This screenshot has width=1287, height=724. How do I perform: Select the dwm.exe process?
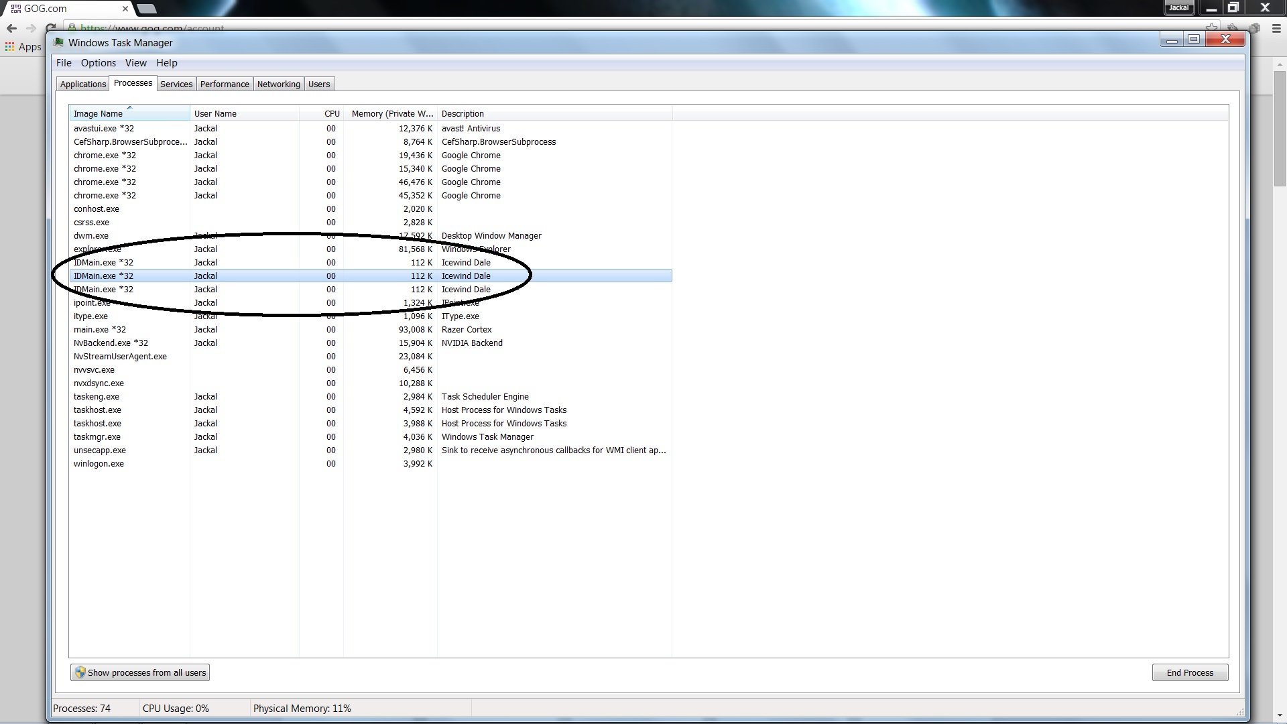pos(370,236)
